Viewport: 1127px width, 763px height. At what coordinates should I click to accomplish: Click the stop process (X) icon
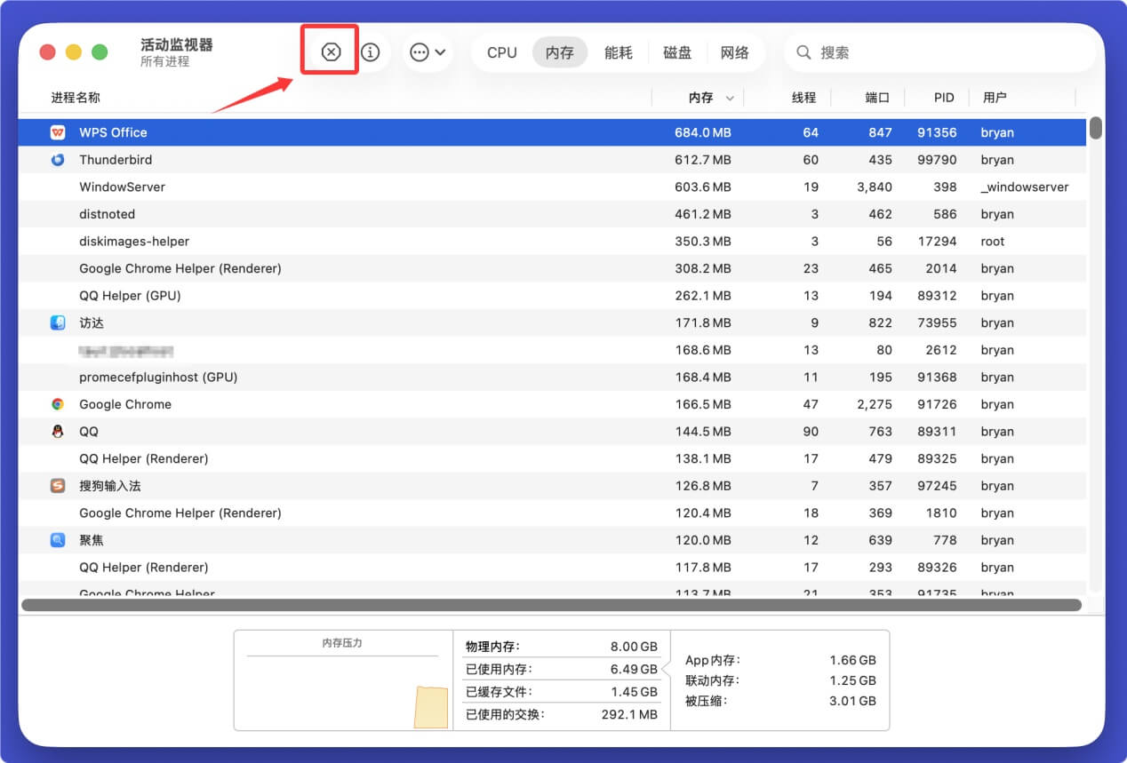pyautogui.click(x=331, y=52)
